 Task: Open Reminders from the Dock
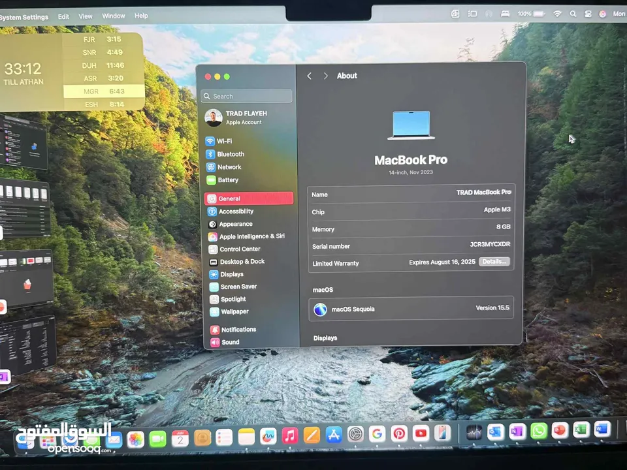(224, 437)
